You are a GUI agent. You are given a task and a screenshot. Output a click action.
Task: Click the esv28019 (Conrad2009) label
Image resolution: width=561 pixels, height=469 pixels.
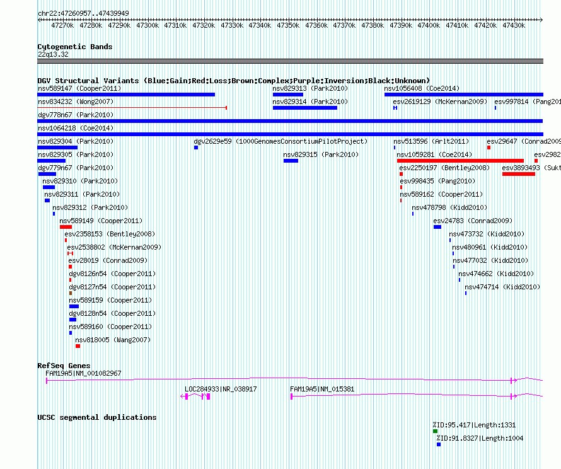(x=108, y=260)
